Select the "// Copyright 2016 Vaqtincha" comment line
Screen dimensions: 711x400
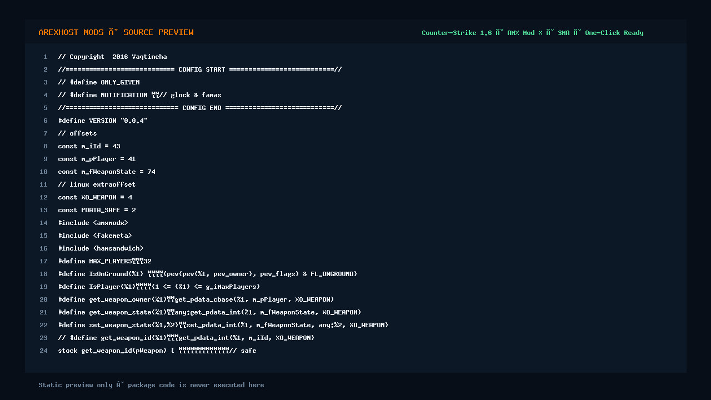click(112, 57)
